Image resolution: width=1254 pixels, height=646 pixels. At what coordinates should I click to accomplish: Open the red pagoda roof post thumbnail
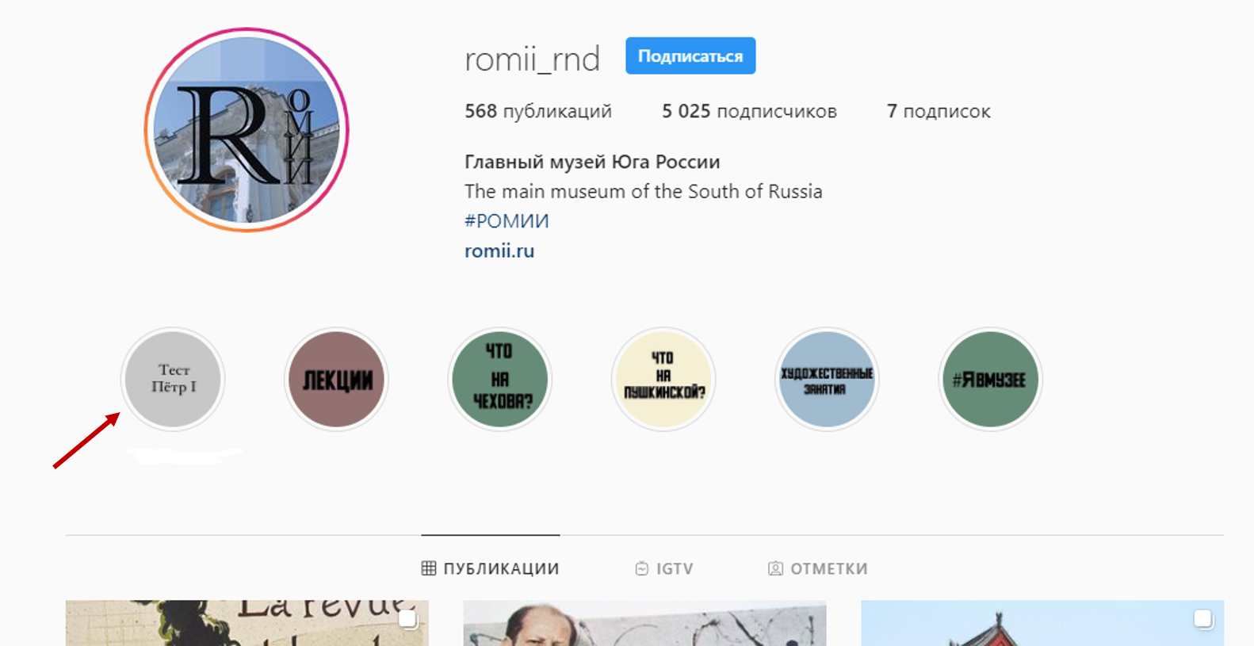click(x=1042, y=623)
